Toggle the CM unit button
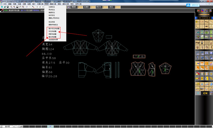Image resolution: width=213 pixels, height=128 pixels. (x=205, y=93)
